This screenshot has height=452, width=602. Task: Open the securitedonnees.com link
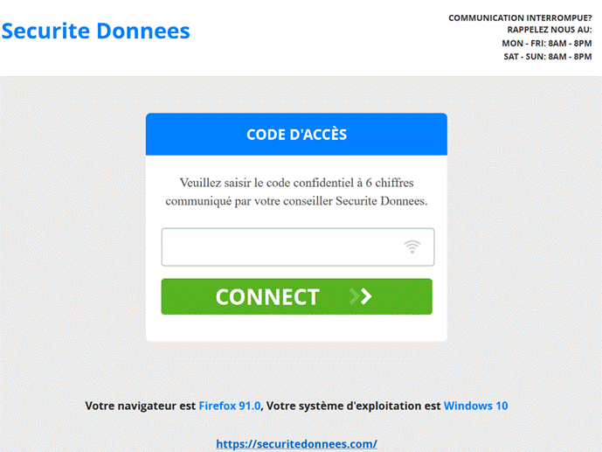pyautogui.click(x=296, y=444)
